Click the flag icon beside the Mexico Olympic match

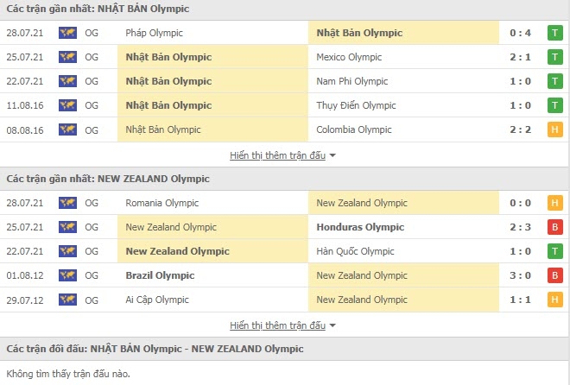click(x=67, y=57)
